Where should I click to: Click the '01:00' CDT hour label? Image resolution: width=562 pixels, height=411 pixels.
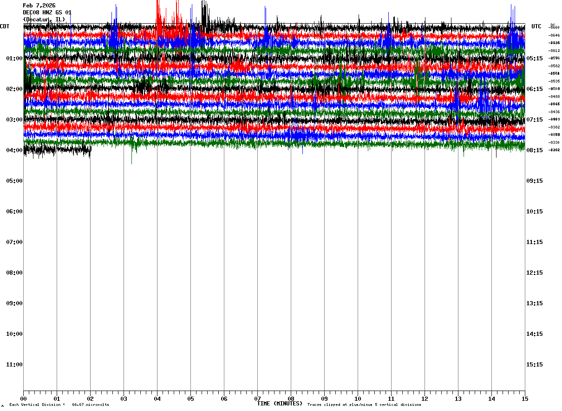(x=14, y=58)
